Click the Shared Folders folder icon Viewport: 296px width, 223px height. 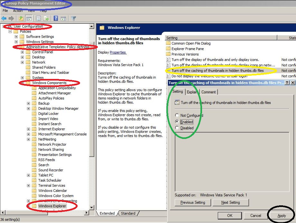click(x=28, y=67)
